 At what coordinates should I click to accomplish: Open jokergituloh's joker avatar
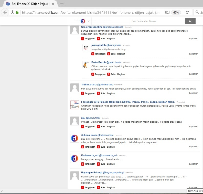pyautogui.click(x=86, y=48)
